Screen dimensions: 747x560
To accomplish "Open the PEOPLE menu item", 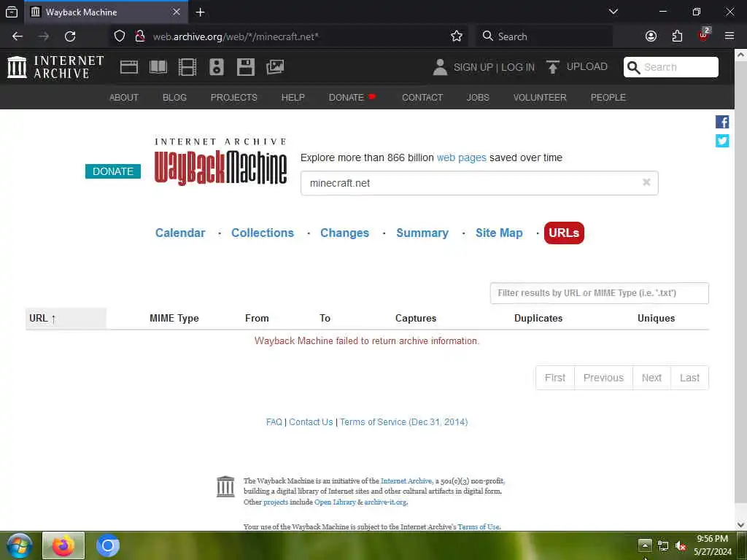I will point(608,97).
